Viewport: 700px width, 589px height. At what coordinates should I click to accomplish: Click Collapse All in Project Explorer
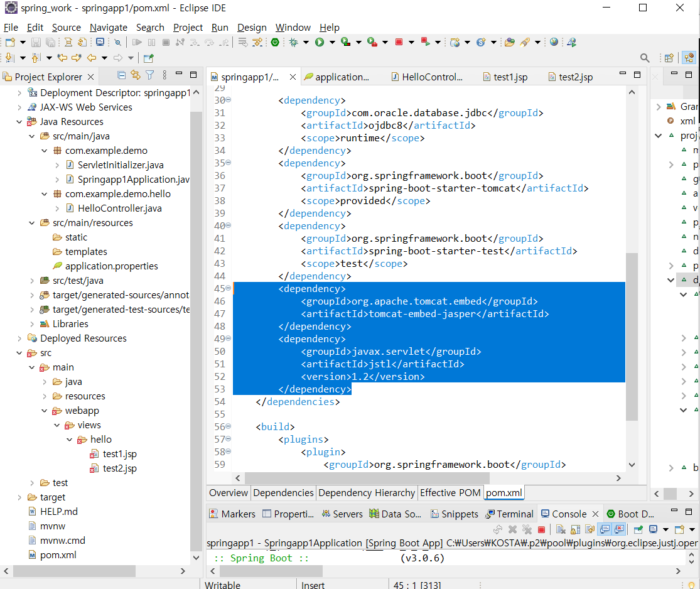point(121,75)
